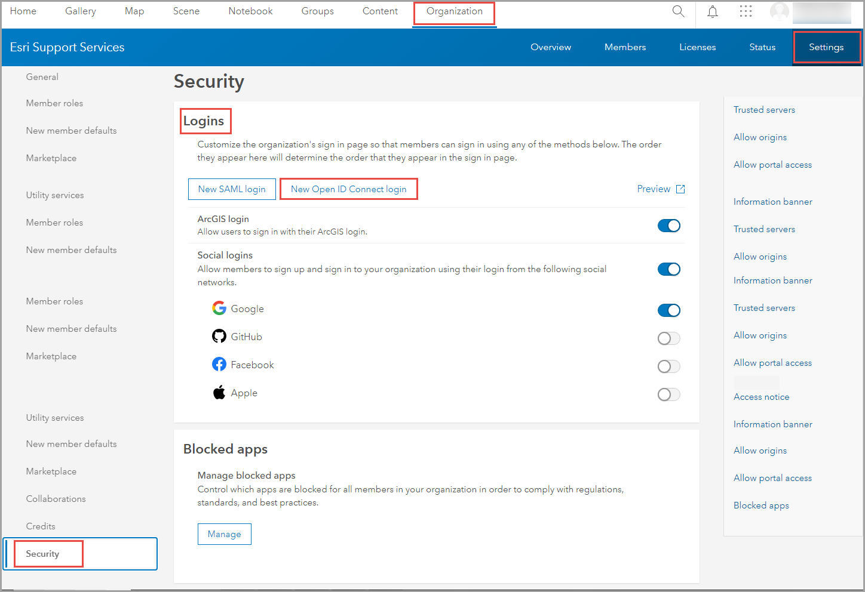Open the Scene tab
865x592 pixels.
coord(186,11)
